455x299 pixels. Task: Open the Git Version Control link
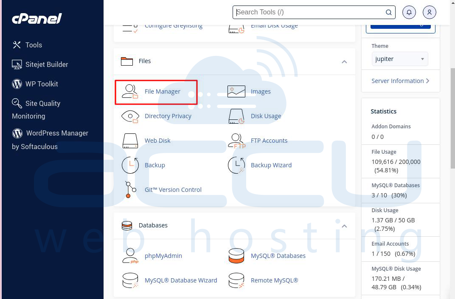(173, 190)
